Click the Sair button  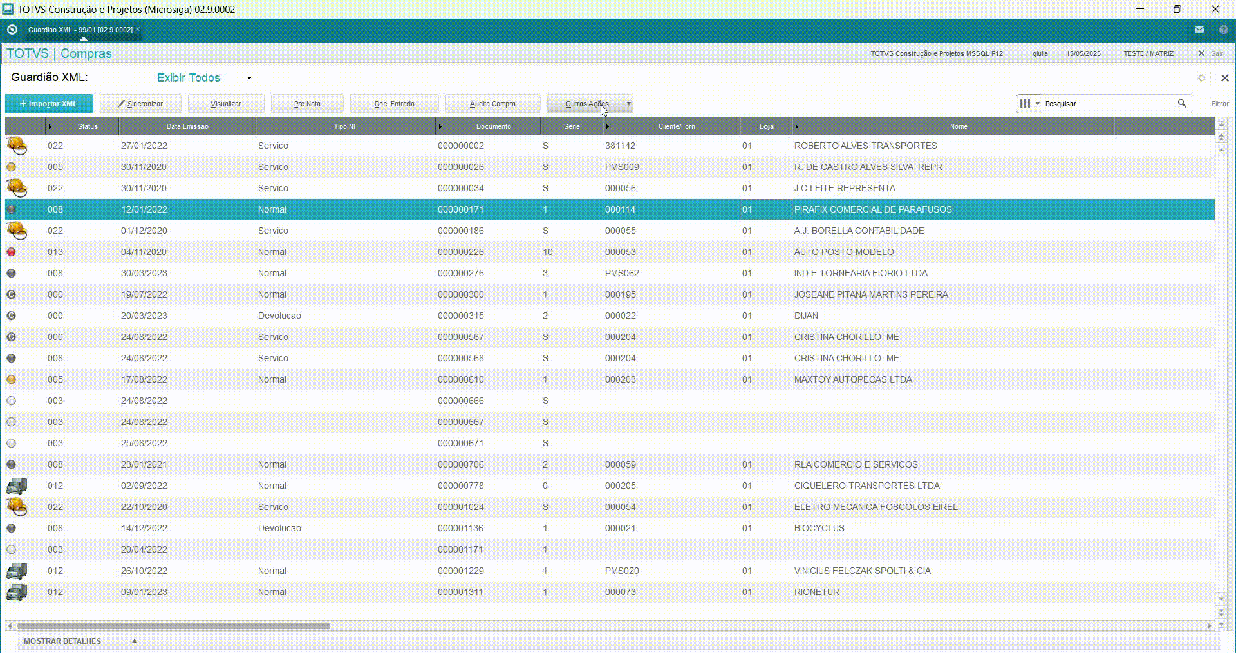point(1211,53)
